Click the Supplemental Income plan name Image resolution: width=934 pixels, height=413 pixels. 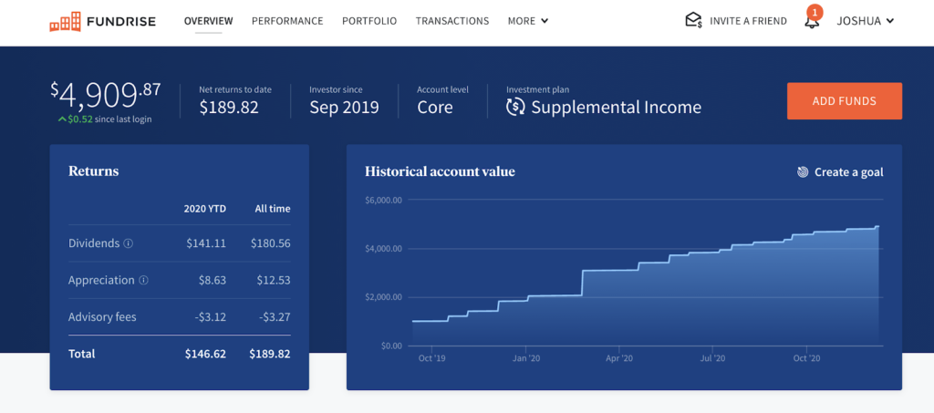click(x=617, y=108)
